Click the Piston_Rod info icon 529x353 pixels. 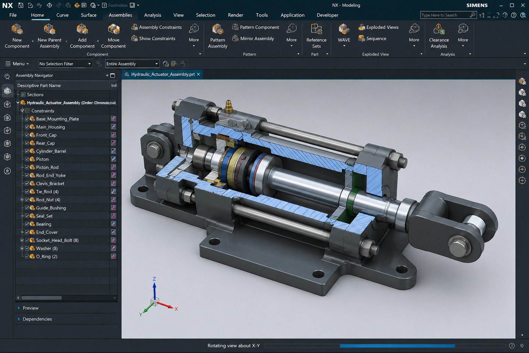tap(113, 167)
